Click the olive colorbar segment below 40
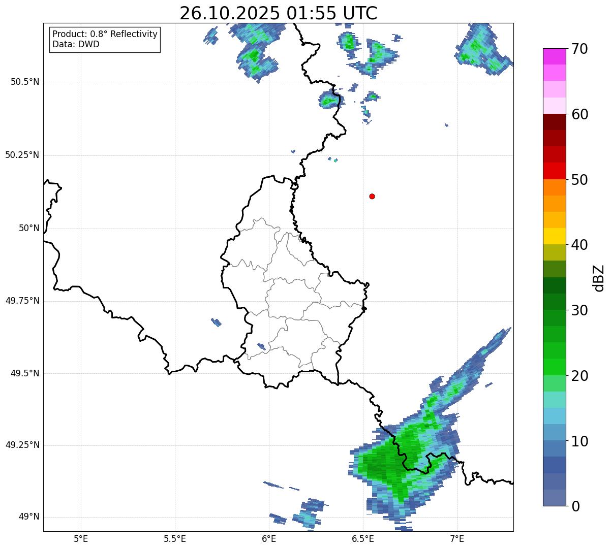 click(554, 252)
